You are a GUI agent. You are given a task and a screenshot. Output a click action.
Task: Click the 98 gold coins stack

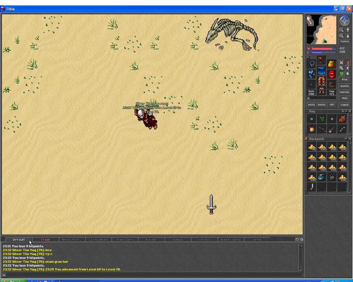tap(312, 147)
